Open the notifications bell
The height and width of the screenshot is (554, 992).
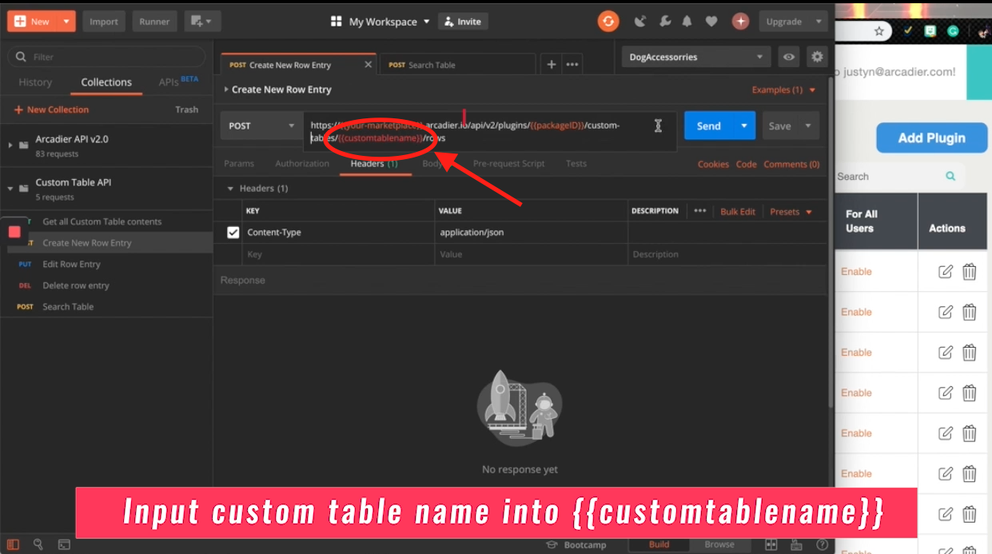[687, 22]
